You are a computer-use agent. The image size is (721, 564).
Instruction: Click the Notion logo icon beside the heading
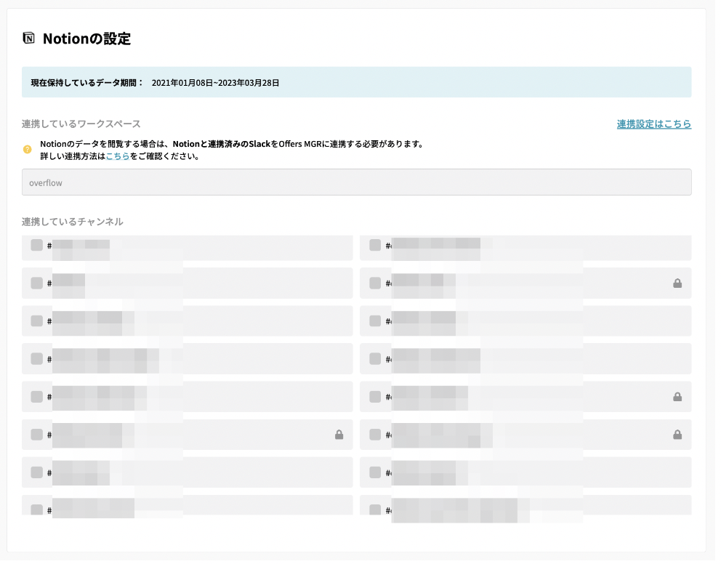(x=29, y=38)
